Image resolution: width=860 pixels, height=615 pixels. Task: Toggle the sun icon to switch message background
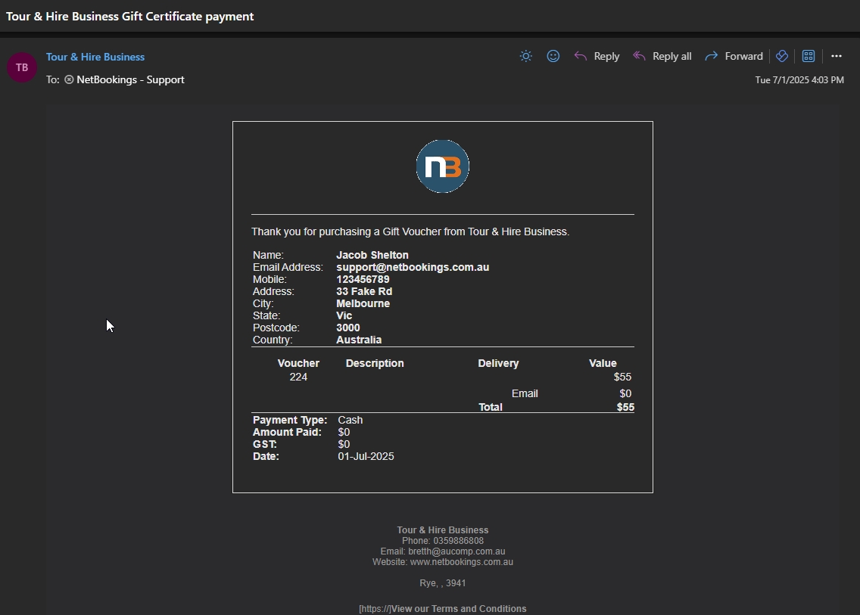point(526,56)
